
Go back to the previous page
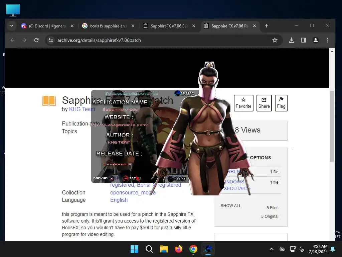(x=12, y=40)
